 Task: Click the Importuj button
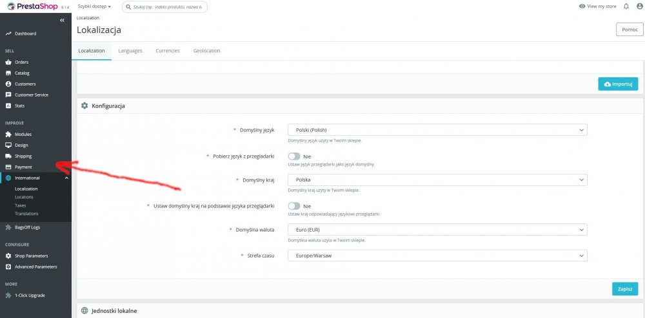[618, 84]
